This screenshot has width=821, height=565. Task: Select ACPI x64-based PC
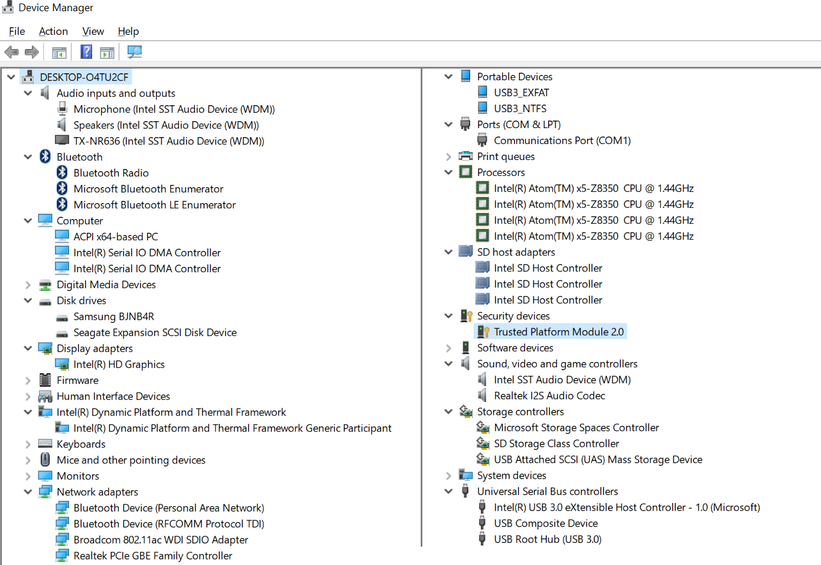click(x=116, y=237)
